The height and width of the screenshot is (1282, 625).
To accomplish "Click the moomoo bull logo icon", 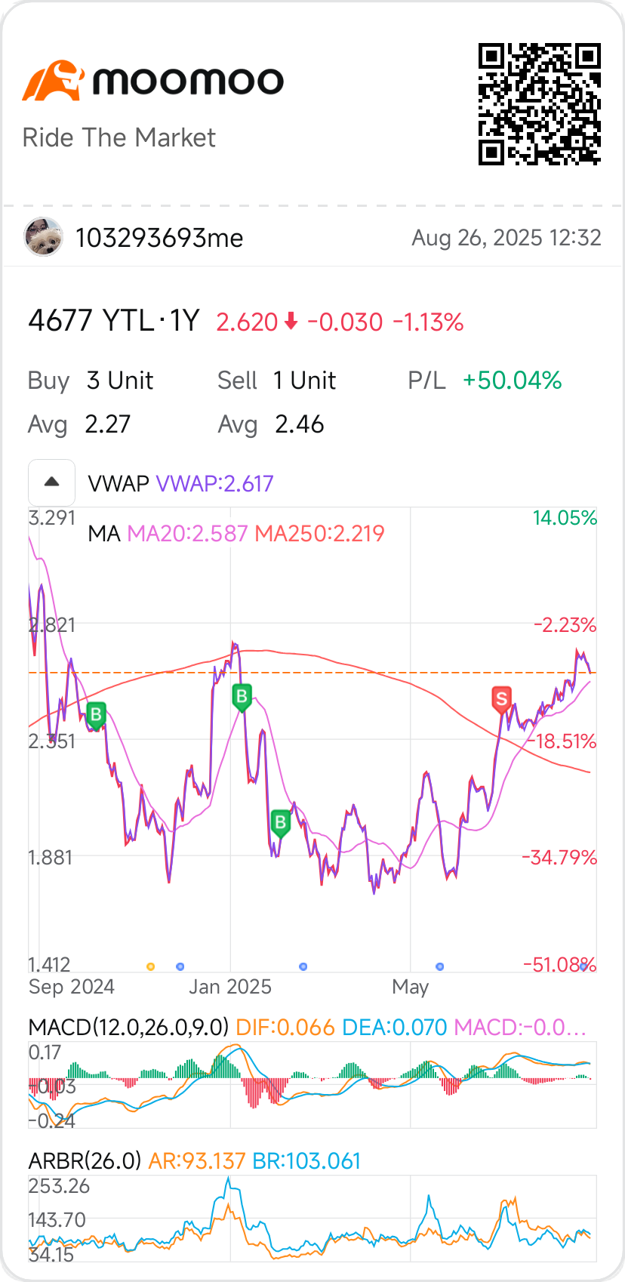I will point(51,80).
